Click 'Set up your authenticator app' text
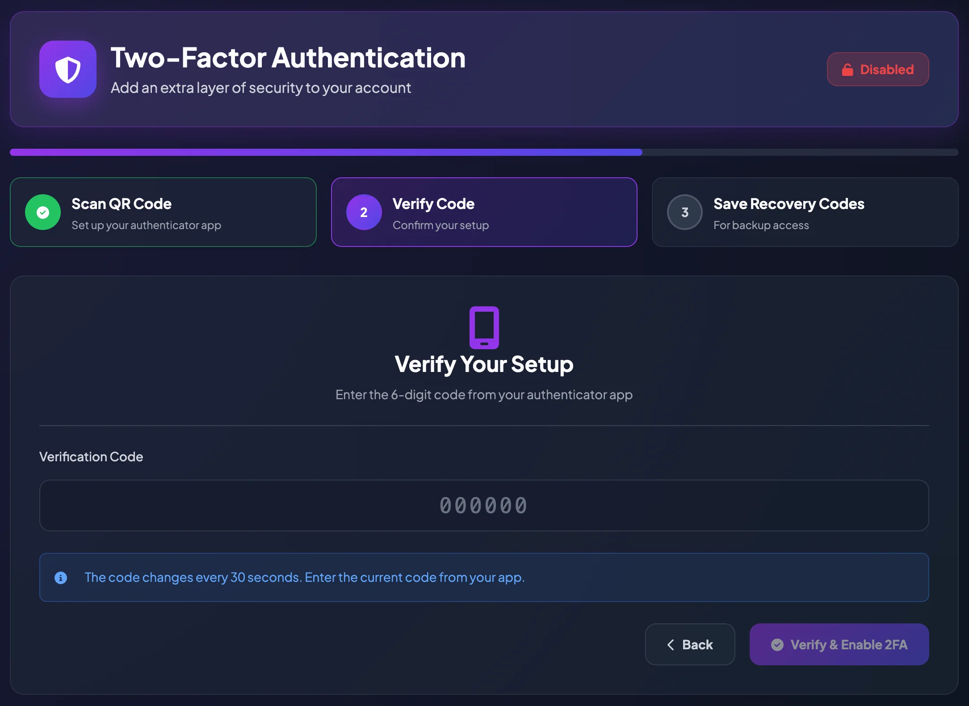The image size is (969, 706). tap(147, 226)
